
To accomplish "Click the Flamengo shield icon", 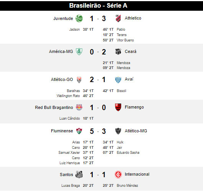I will point(118,107).
